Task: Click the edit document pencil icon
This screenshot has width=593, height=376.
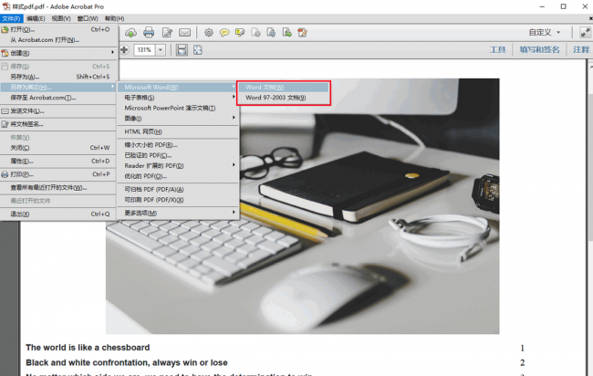Action: (167, 33)
